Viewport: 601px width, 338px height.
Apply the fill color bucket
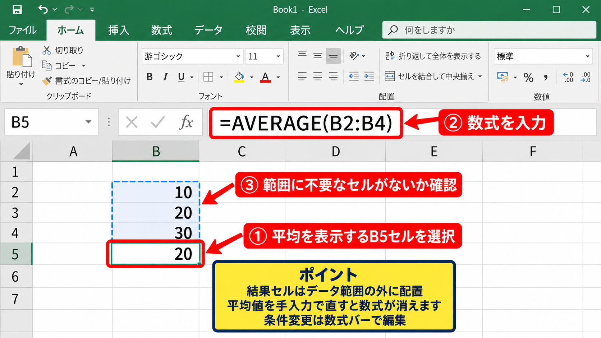pos(239,77)
